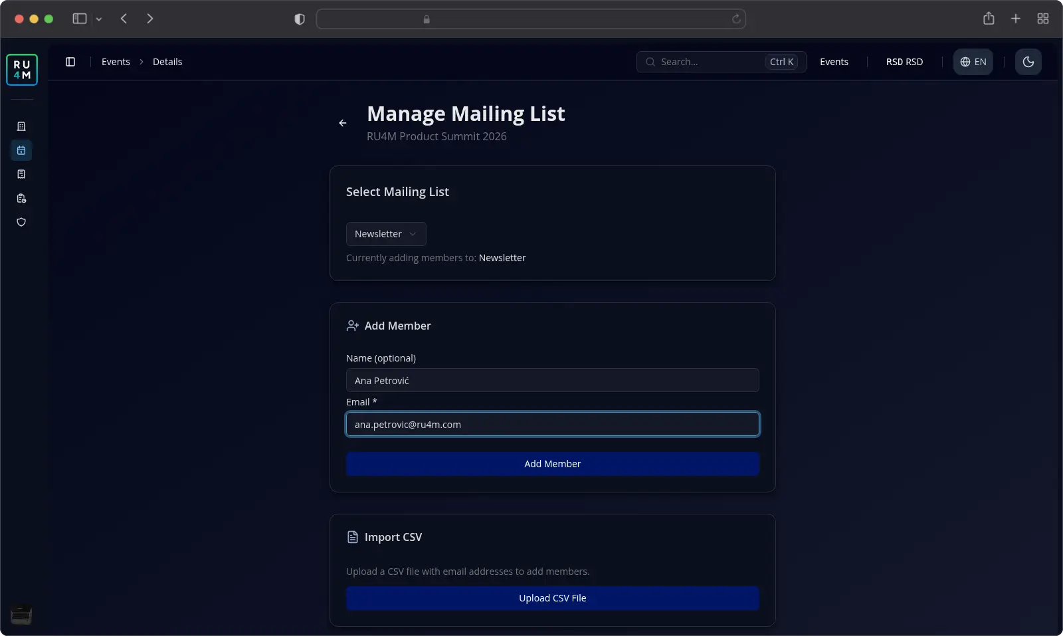Viewport: 1063px width, 636px height.
Task: Click browser back arrow
Action: (124, 19)
